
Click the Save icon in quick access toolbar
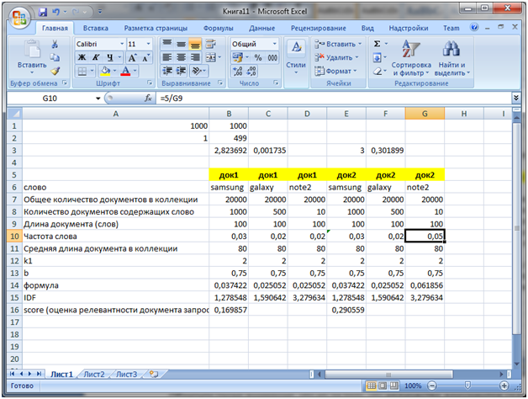[x=44, y=13]
